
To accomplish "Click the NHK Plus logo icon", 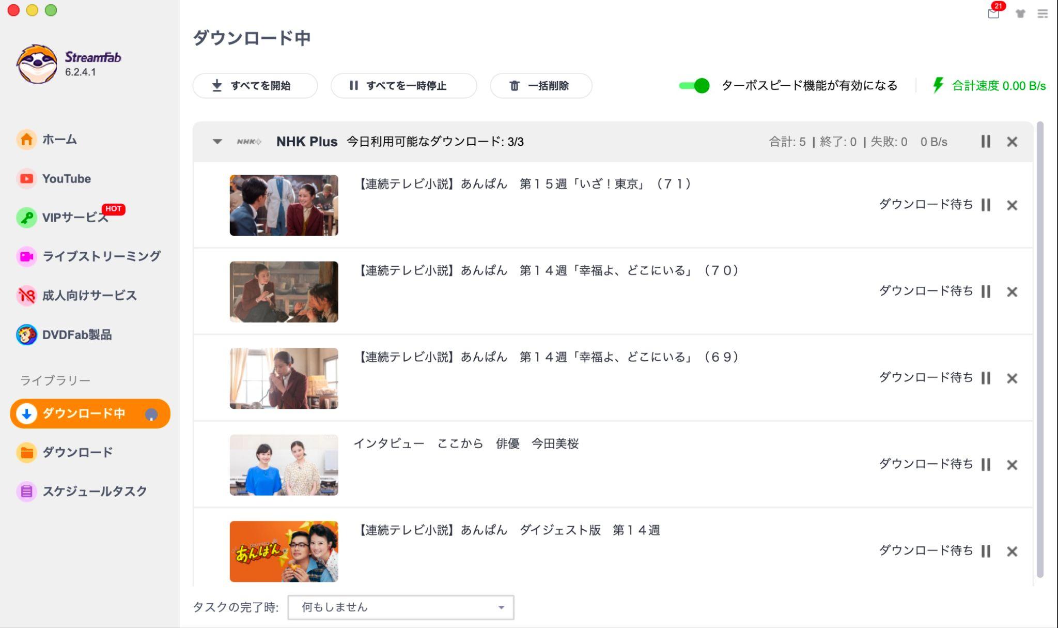I will pyautogui.click(x=249, y=142).
